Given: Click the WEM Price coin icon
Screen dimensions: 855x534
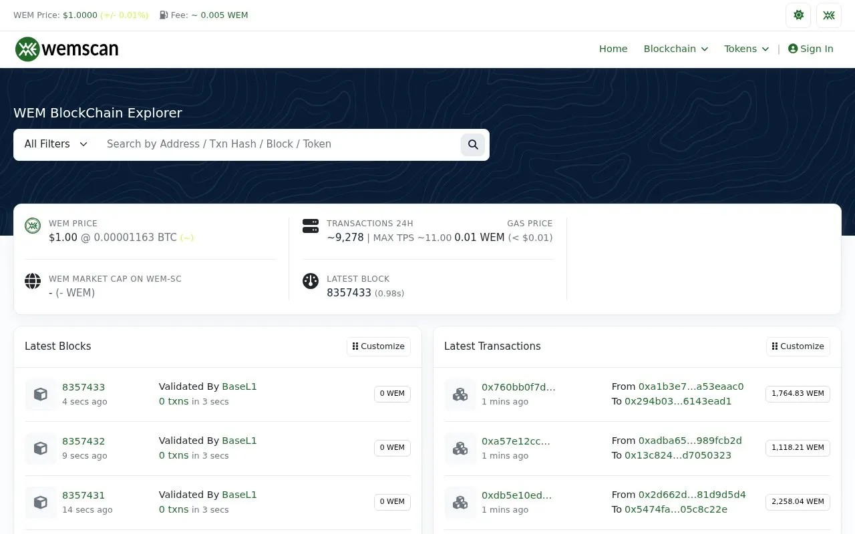Looking at the screenshot, I should click(33, 226).
